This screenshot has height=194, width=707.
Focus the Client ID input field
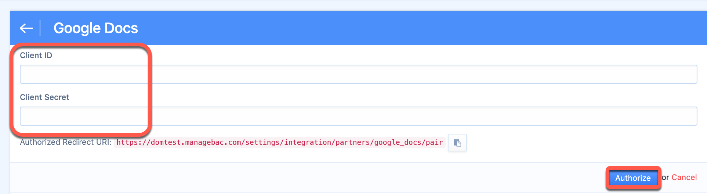point(358,74)
